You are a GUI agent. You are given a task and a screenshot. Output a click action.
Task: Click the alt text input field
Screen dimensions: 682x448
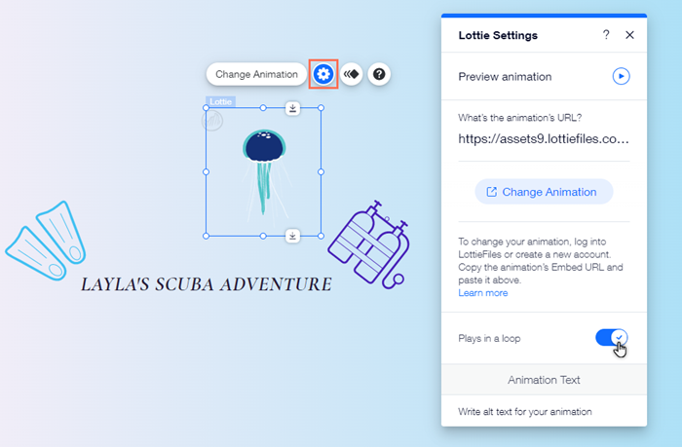point(544,411)
